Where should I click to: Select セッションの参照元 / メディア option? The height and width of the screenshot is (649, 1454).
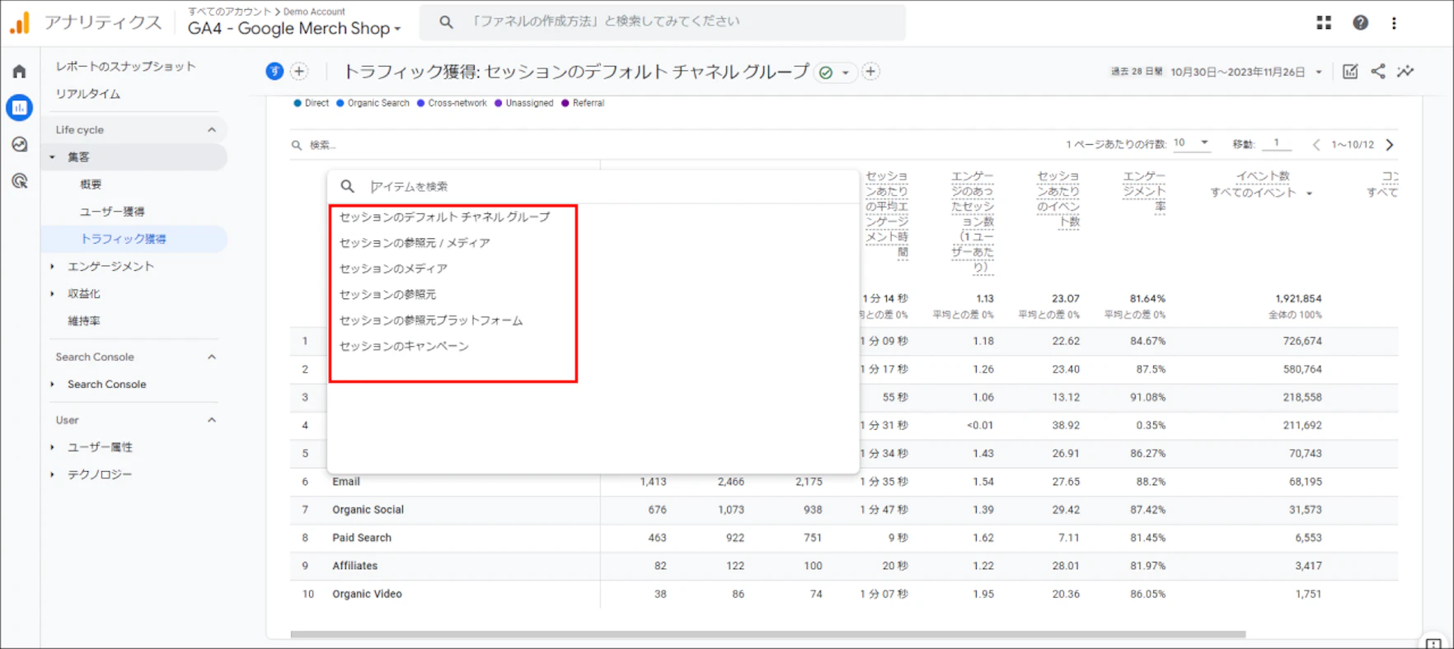point(415,243)
